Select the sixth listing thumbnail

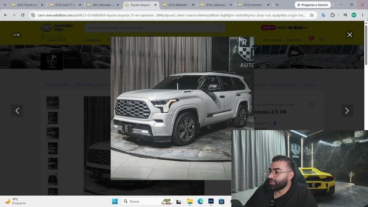pos(53,179)
